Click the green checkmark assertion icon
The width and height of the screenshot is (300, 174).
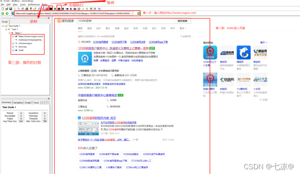point(83,9)
